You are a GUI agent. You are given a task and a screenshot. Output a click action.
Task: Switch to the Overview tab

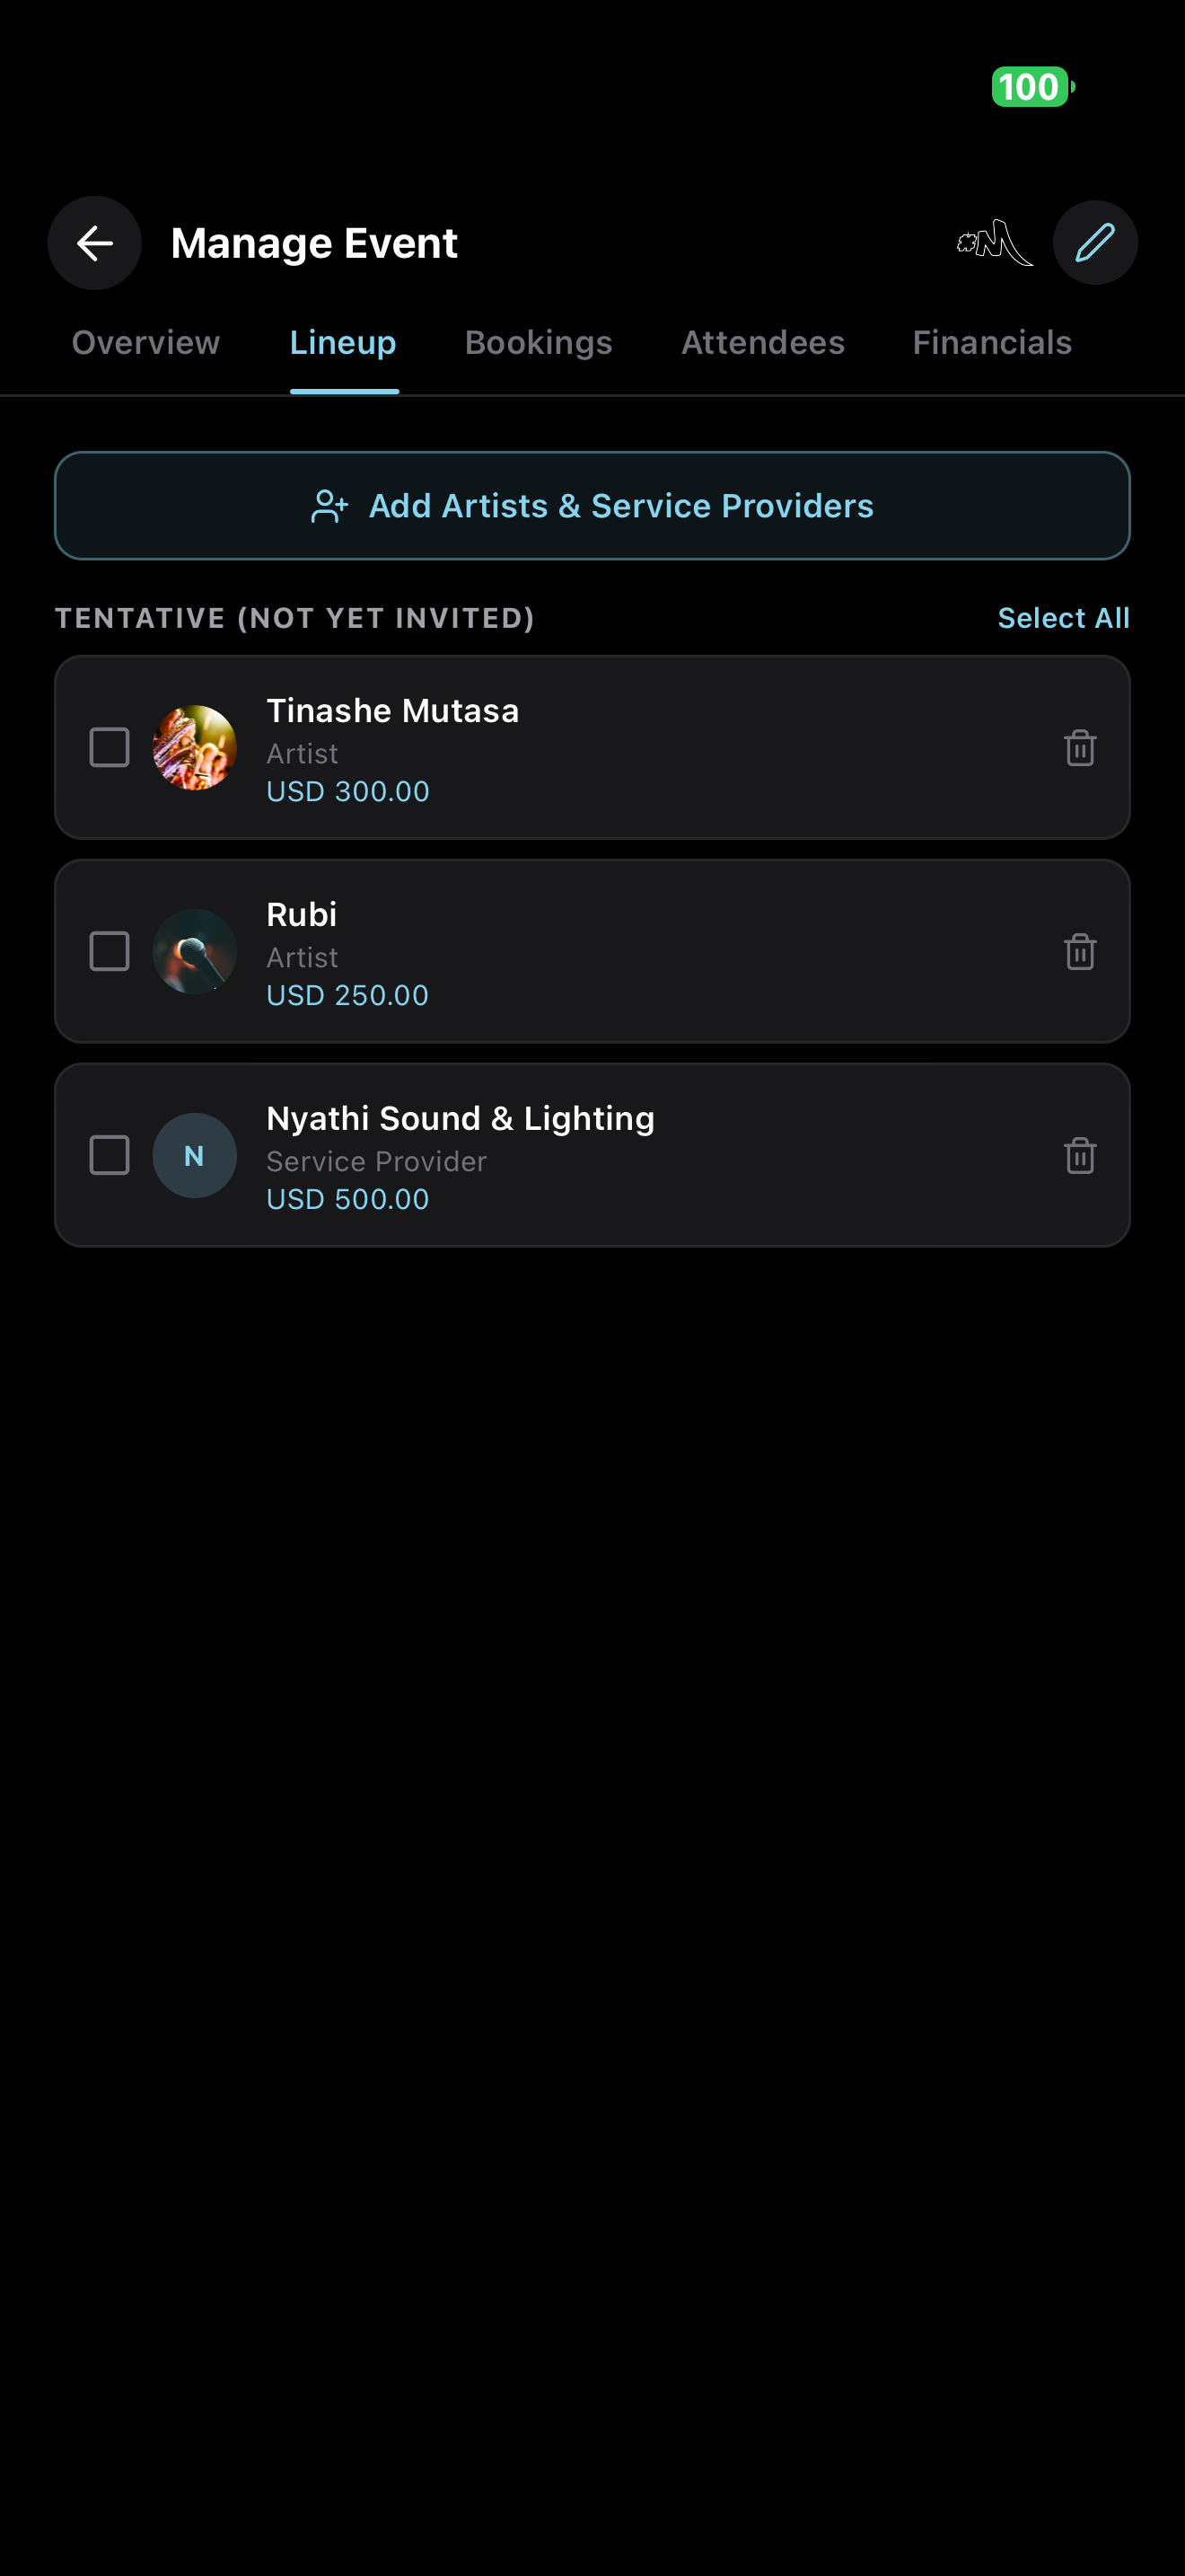[x=145, y=343]
